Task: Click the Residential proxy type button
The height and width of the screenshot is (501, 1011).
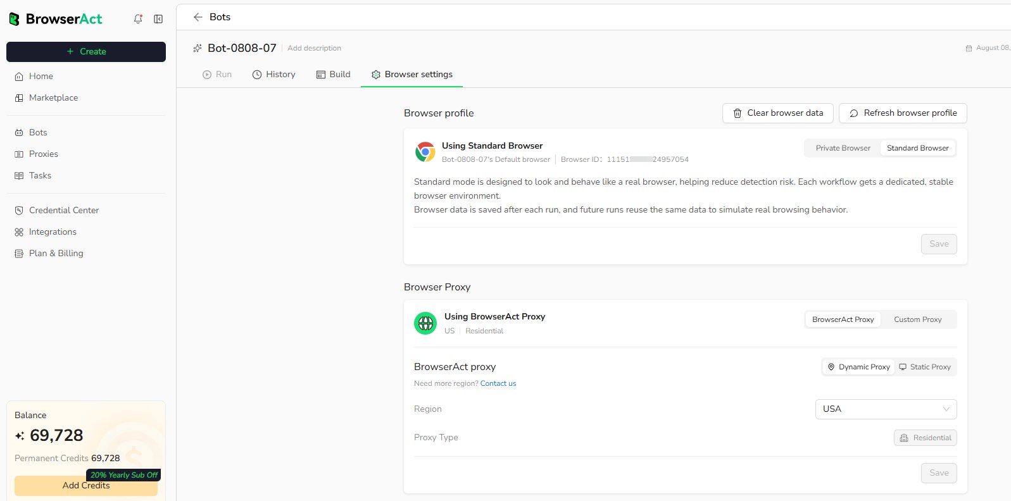Action: pyautogui.click(x=925, y=438)
